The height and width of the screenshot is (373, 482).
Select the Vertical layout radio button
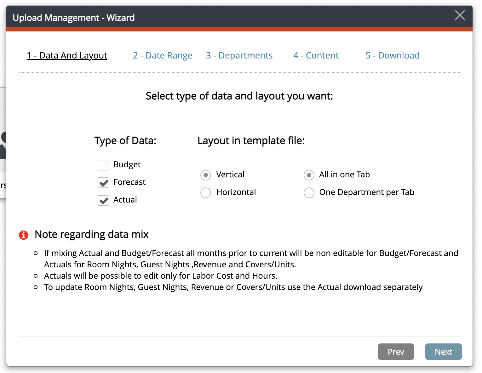click(206, 175)
